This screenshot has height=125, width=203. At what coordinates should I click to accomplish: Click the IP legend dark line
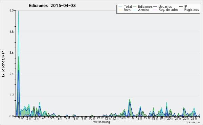pos(181,7)
